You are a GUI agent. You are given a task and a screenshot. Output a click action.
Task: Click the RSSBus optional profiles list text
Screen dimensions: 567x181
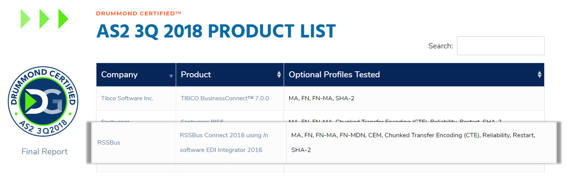coord(413,143)
